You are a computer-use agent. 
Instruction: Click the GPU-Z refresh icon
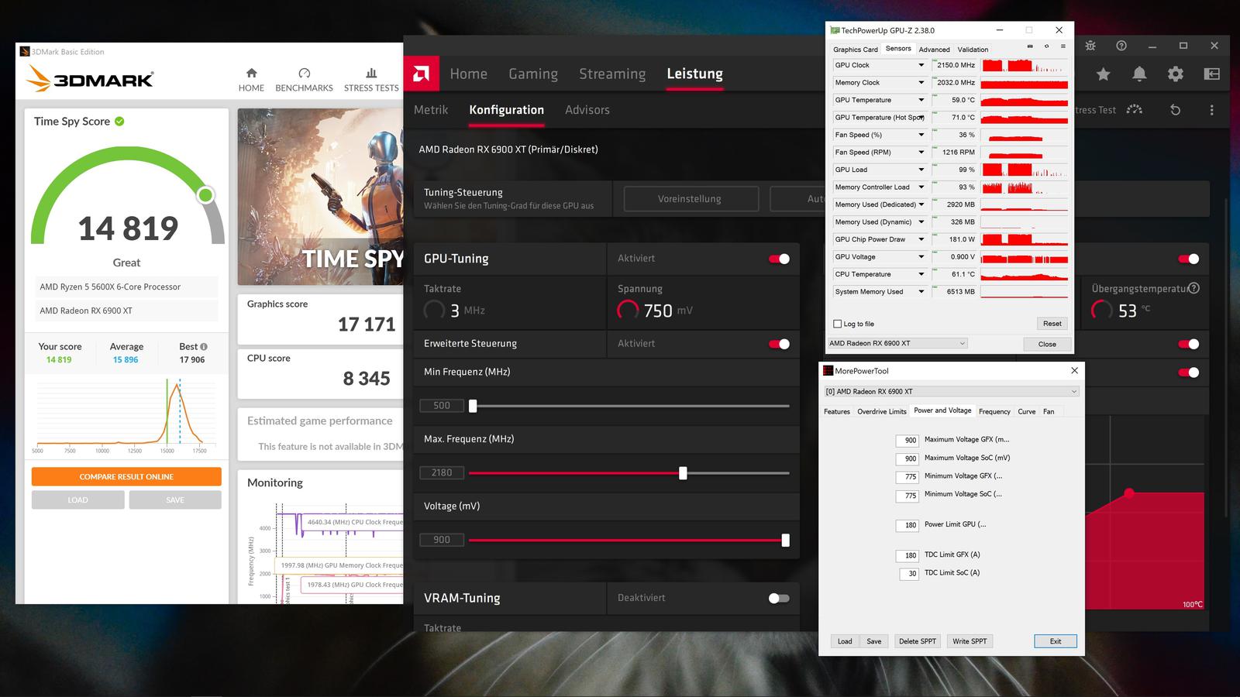pos(1046,46)
